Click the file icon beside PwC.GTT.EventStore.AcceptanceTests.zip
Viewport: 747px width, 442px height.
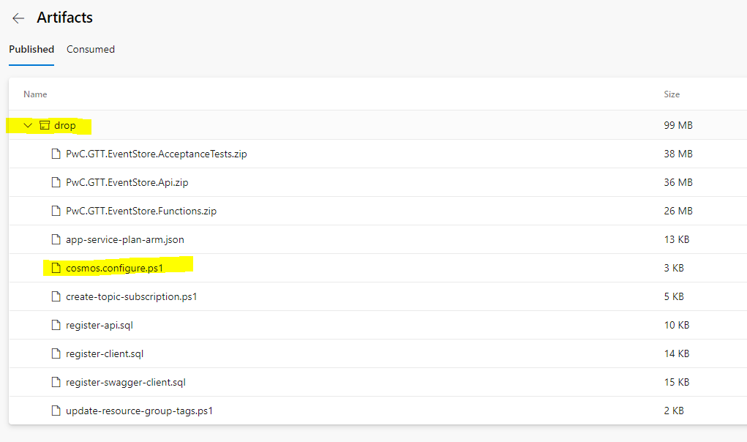[x=56, y=154]
